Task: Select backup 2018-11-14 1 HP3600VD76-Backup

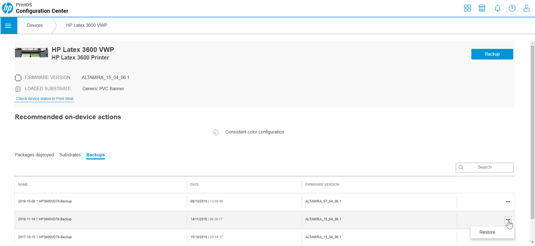Action: [x=45, y=219]
